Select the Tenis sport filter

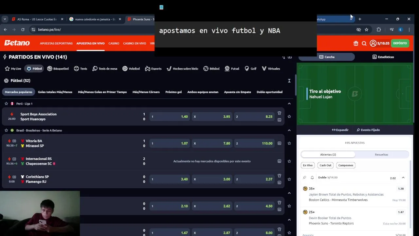coord(81,69)
